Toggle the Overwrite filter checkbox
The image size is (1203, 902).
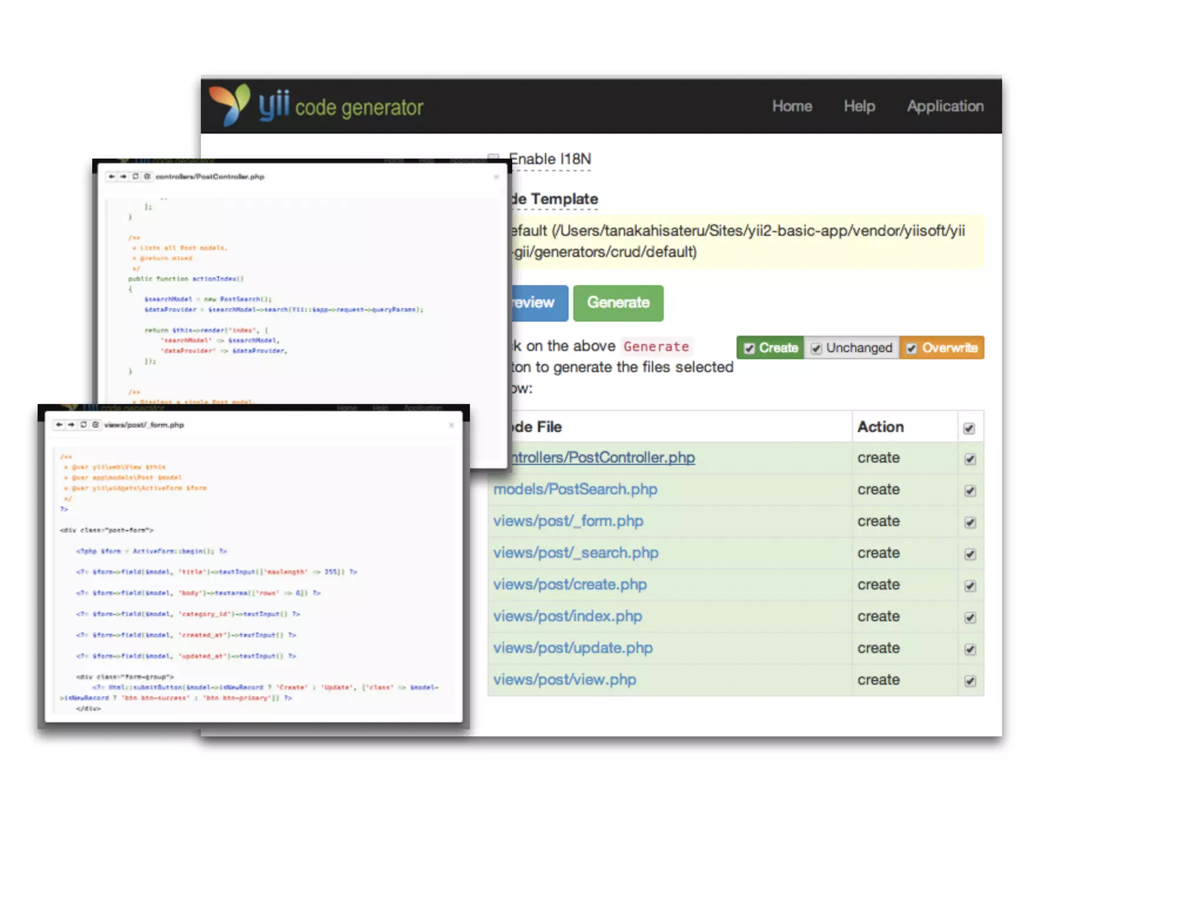click(x=912, y=348)
